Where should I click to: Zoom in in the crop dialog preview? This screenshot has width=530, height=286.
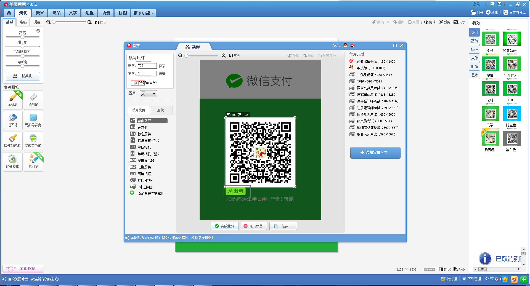coord(224,56)
